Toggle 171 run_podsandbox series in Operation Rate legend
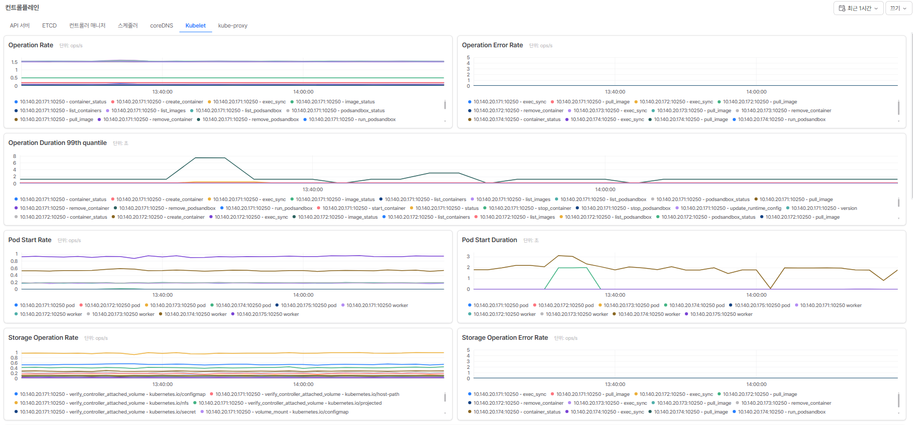The height and width of the screenshot is (425, 913). click(x=350, y=119)
